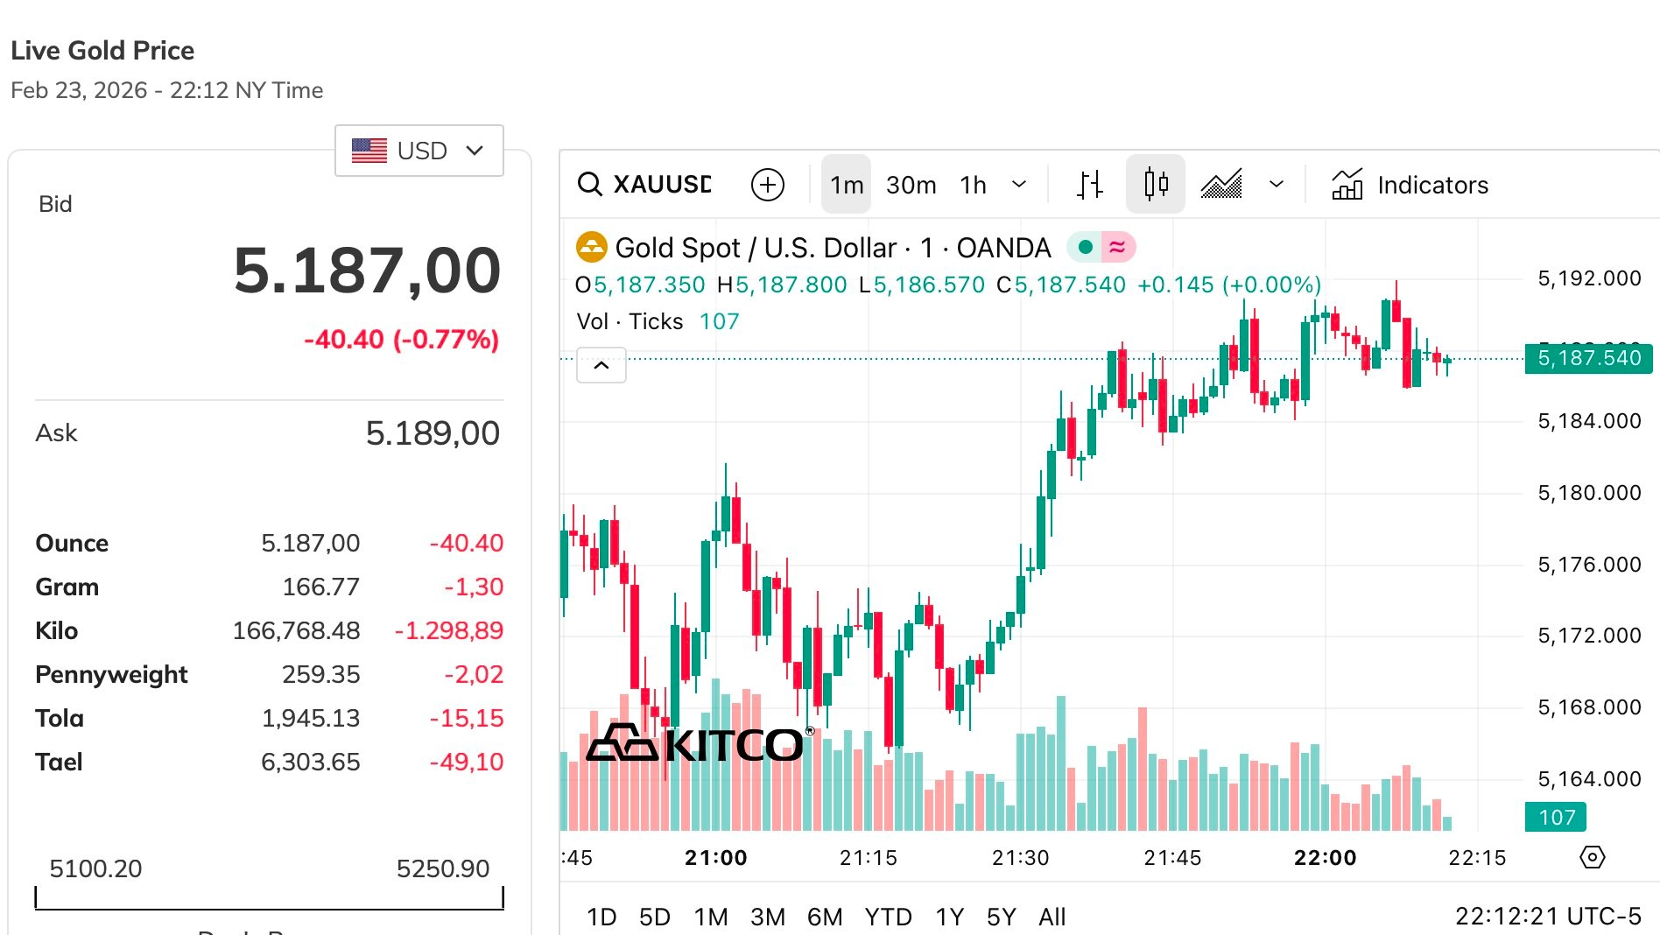Click the 1h interval button
Viewport: 1660px width, 935px height.
[x=973, y=185]
